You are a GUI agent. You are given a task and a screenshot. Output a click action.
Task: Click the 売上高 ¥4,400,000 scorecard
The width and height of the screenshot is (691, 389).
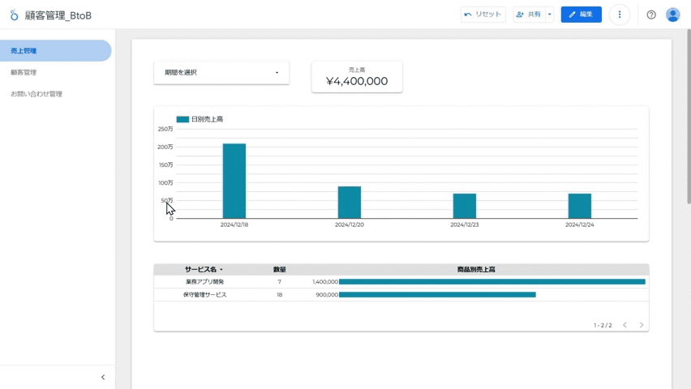pos(357,77)
